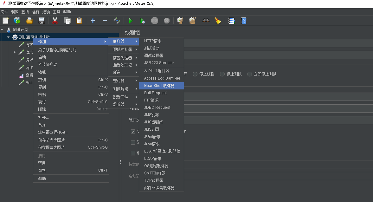This screenshot has width=373, height=202.
Task: Click the Paste clipboard icon
Action: tap(79, 21)
